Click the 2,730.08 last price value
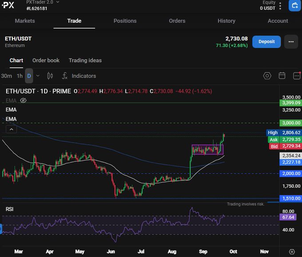302x257 pixels. (x=237, y=39)
